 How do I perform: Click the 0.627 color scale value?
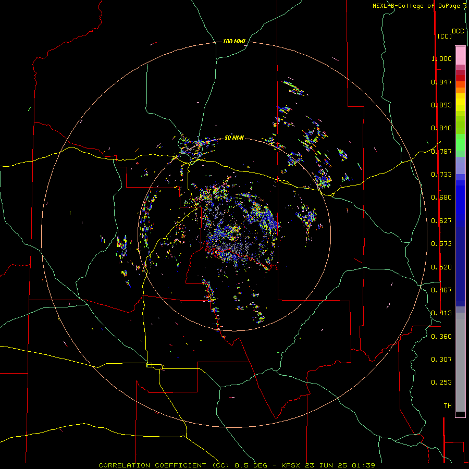pos(441,221)
